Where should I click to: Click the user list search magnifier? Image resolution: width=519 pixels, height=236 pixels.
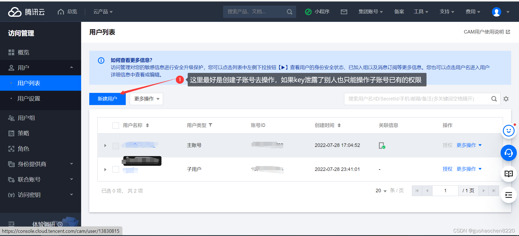(494, 99)
